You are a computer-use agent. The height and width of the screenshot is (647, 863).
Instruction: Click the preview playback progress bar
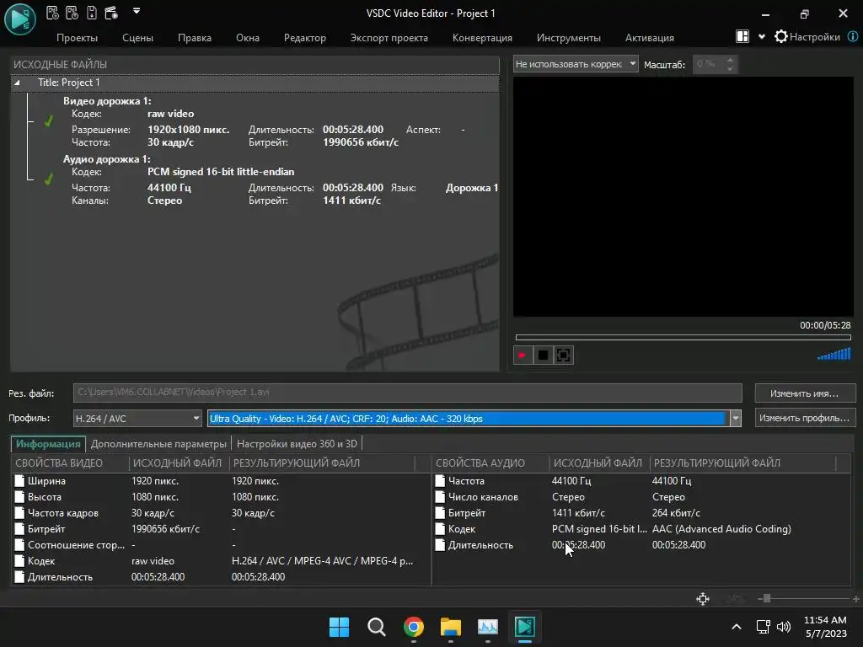683,337
